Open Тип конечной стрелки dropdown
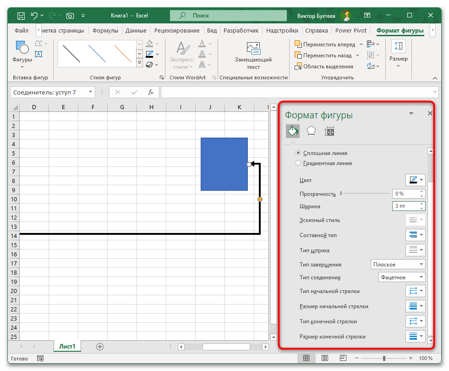449x371 pixels. (416, 321)
